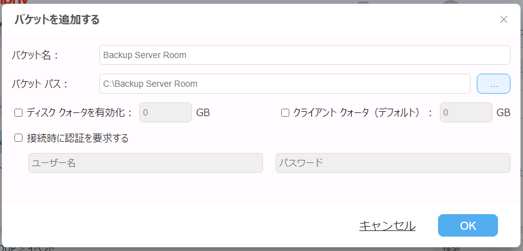Click the disk quota GB value field
Viewport: 523px width, 251px height.
[165, 113]
